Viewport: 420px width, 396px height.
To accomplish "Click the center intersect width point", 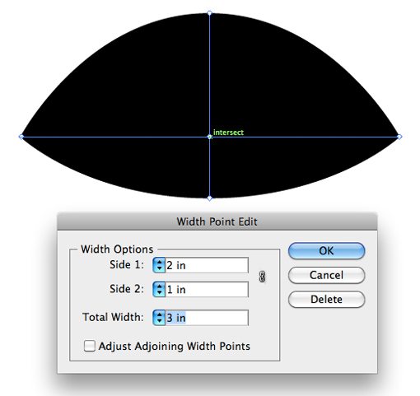I will [x=209, y=137].
